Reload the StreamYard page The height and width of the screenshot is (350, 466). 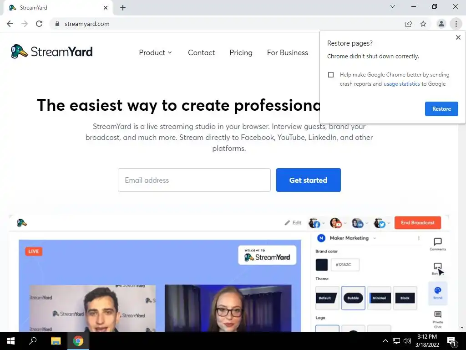click(39, 24)
